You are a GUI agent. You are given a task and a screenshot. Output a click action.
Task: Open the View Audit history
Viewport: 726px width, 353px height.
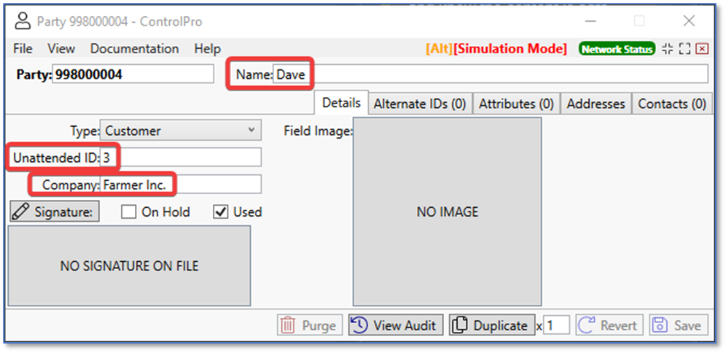coord(396,325)
